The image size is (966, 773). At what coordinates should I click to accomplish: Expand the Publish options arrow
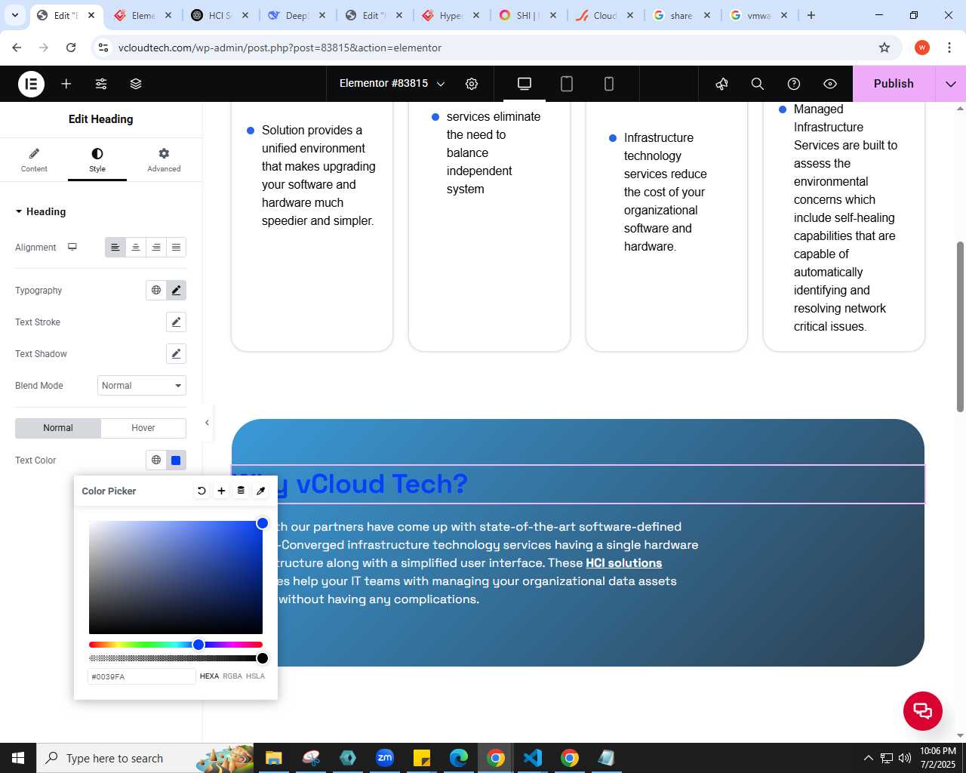point(951,84)
